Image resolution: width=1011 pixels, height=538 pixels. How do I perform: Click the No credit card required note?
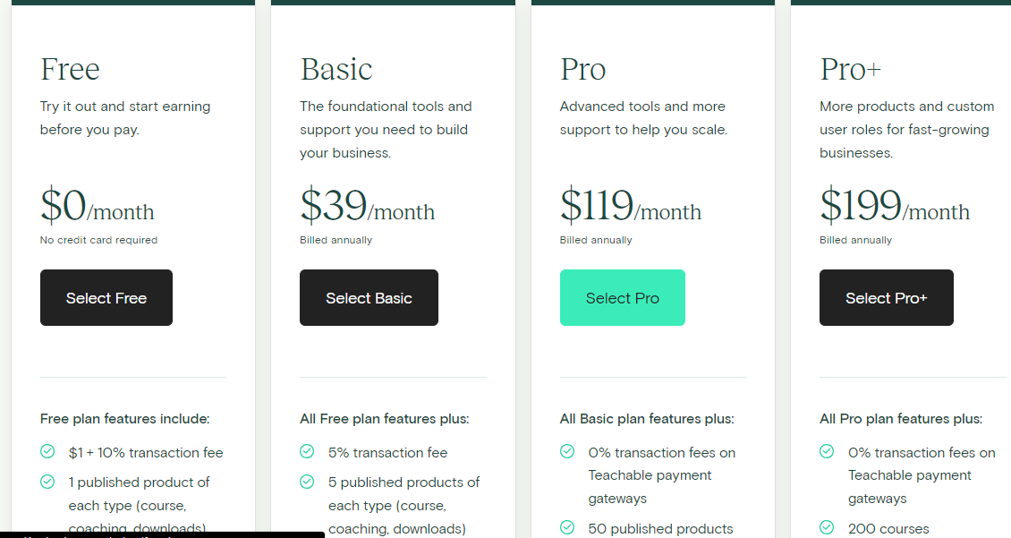click(98, 240)
